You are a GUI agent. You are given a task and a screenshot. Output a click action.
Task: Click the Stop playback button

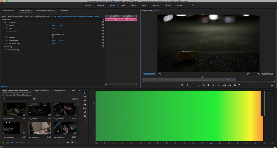point(209,85)
